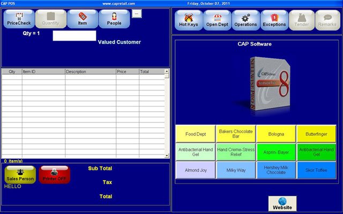This screenshot has height=214, width=343.
Task: Open the People button
Action: (x=114, y=19)
